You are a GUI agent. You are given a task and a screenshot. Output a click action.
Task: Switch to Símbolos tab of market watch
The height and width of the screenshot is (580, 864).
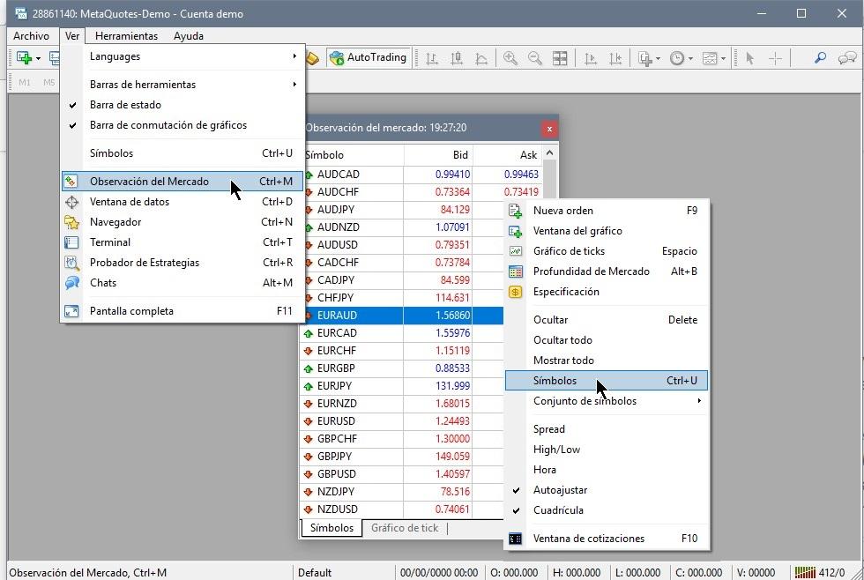coord(331,528)
